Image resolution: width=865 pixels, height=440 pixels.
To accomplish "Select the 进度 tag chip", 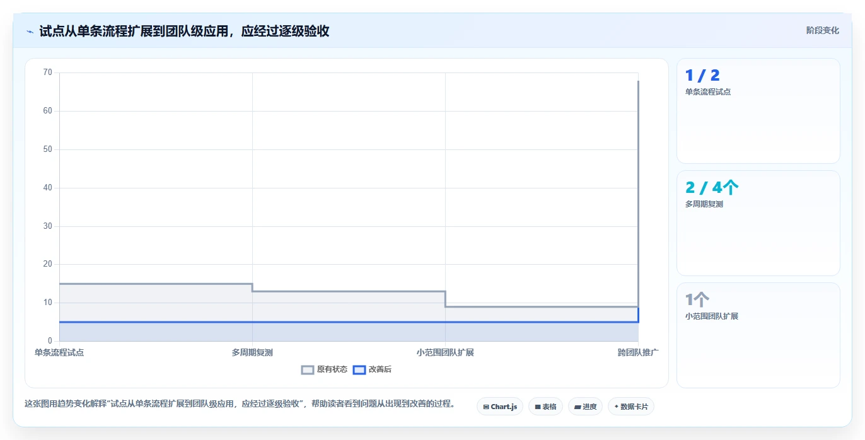I will tap(585, 407).
